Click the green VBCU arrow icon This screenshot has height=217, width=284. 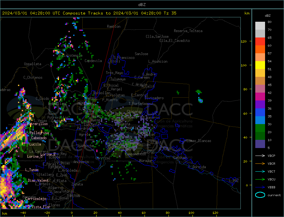(260, 180)
